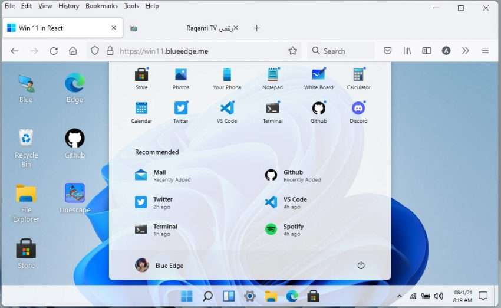Open the Help menu
Image resolution: width=501 pixels, height=308 pixels.
click(151, 6)
